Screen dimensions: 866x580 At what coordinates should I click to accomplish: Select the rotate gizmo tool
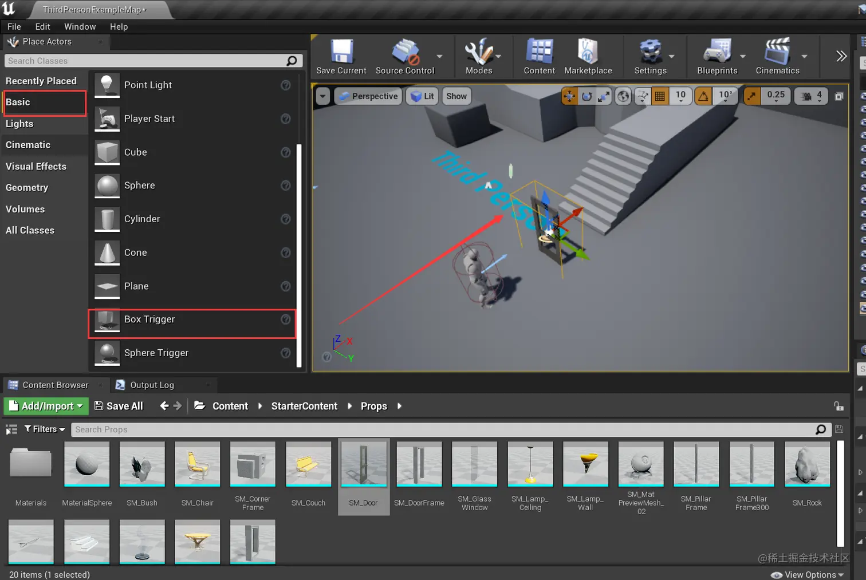pos(586,96)
